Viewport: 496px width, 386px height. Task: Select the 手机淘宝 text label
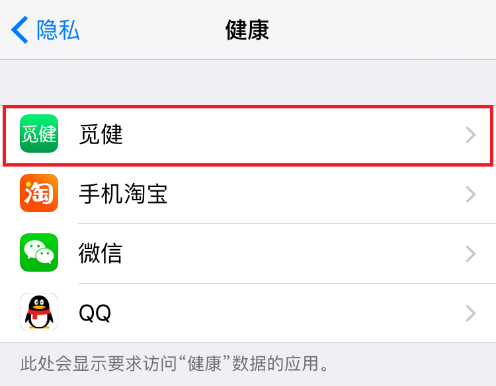click(x=123, y=194)
